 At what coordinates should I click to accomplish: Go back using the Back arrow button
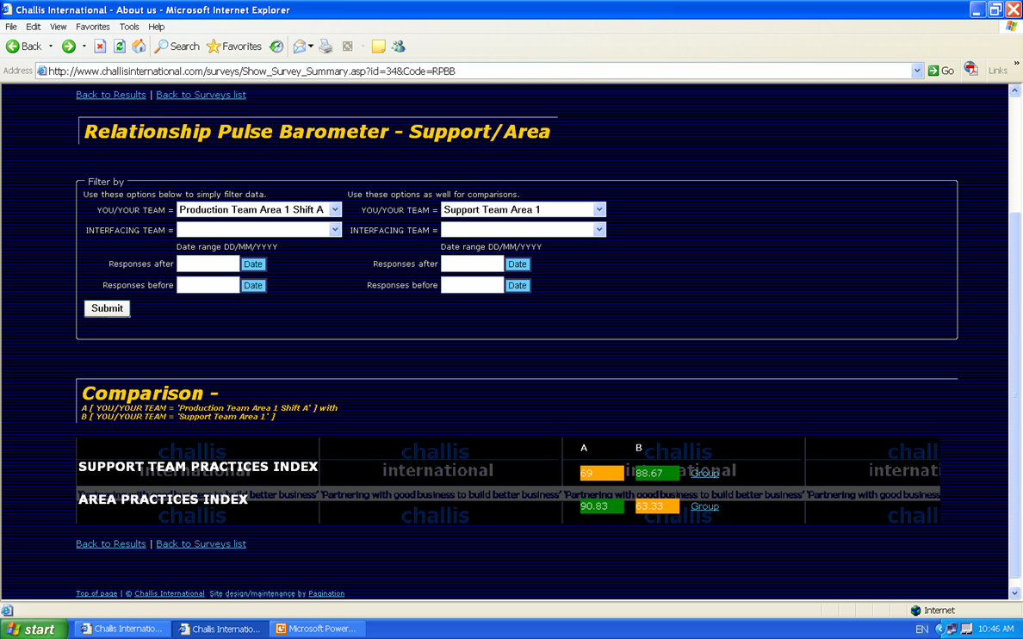[x=23, y=47]
